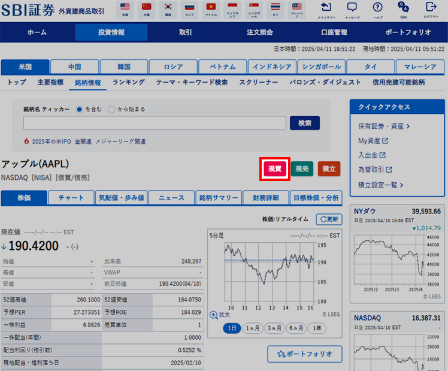Image resolution: width=448 pixels, height=371 pixels.
Task: Switch to the 財務詳細 tab
Action: [266, 198]
